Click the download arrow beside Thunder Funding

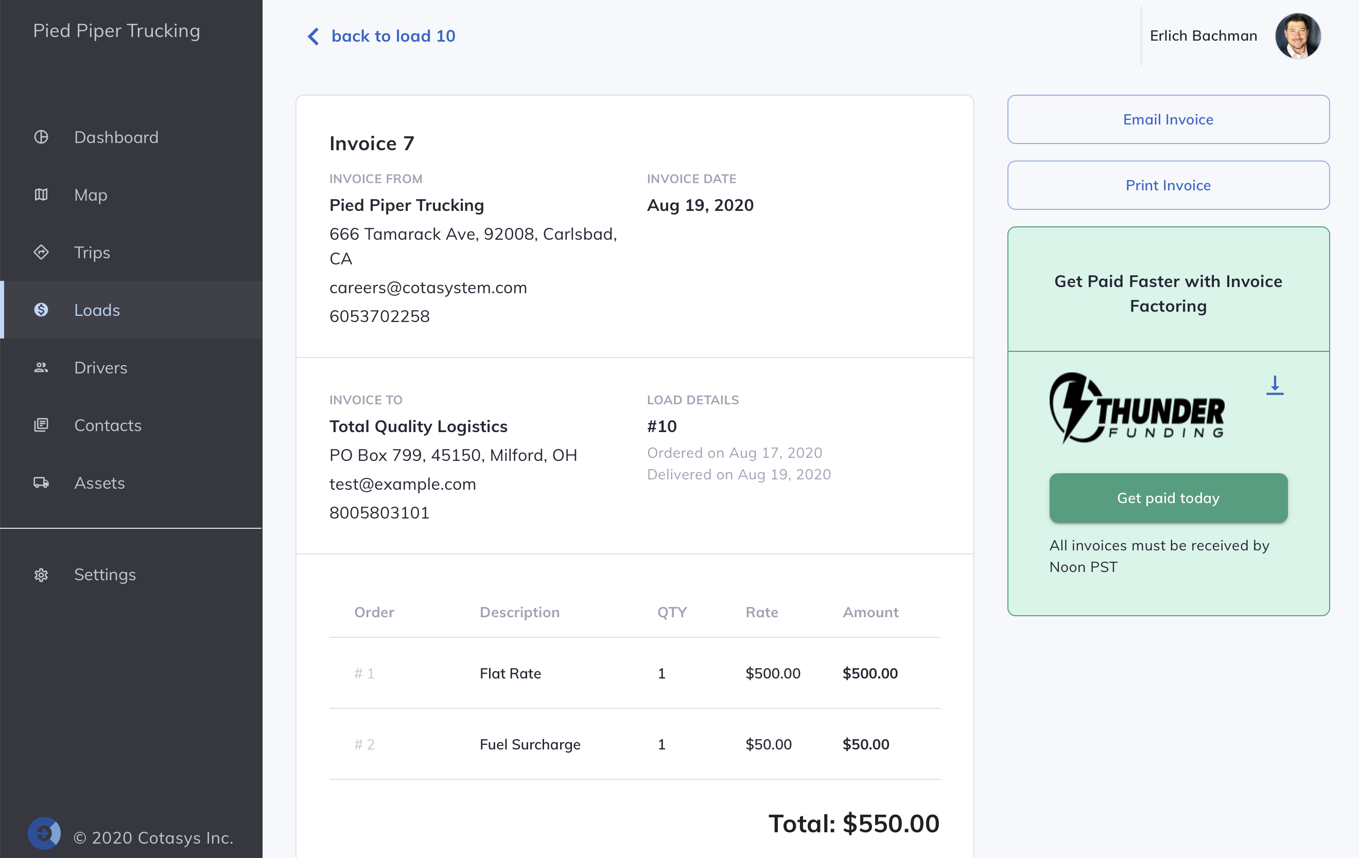coord(1275,385)
